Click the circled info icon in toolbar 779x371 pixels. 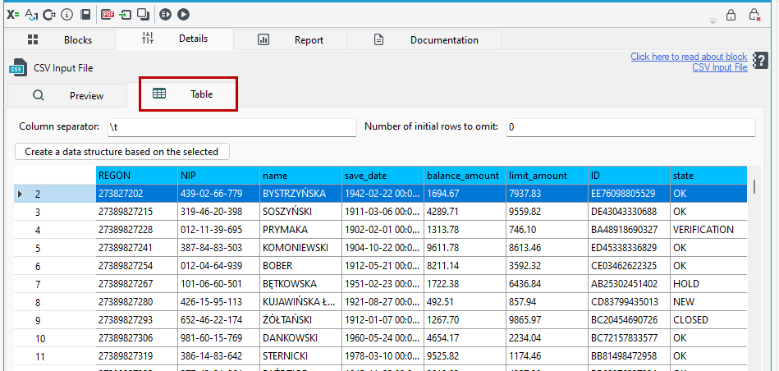click(67, 15)
